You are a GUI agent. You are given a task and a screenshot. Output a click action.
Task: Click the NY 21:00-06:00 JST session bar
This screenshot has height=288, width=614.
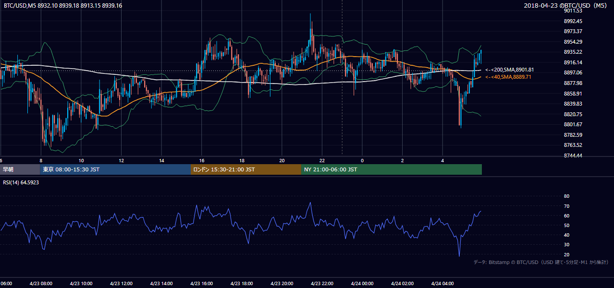tap(392, 169)
